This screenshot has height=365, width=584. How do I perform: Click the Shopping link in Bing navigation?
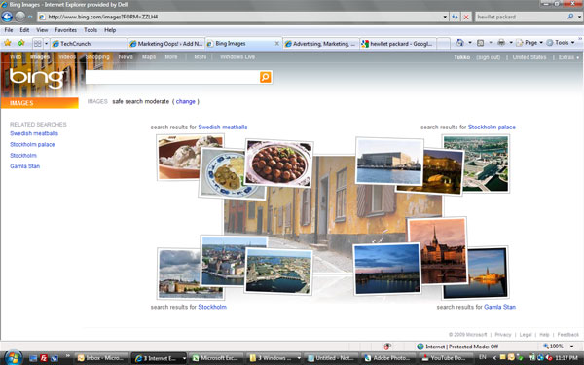click(x=97, y=57)
